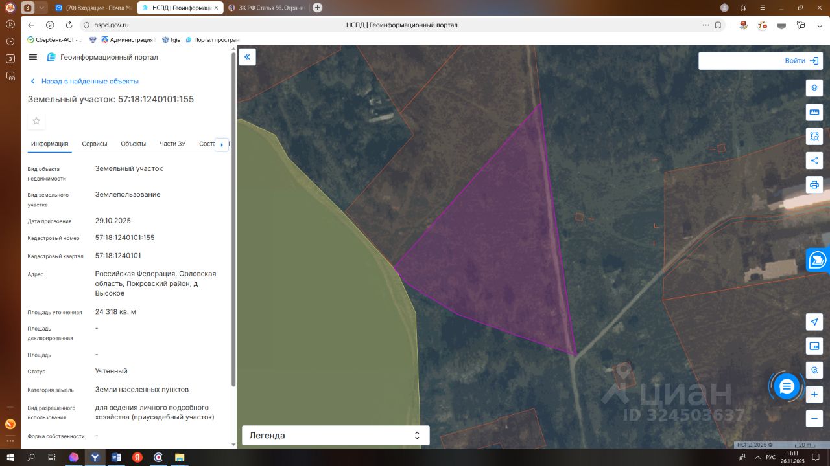Open the video play icon in sidebar
Image resolution: width=830 pixels, height=466 pixels.
[10, 24]
